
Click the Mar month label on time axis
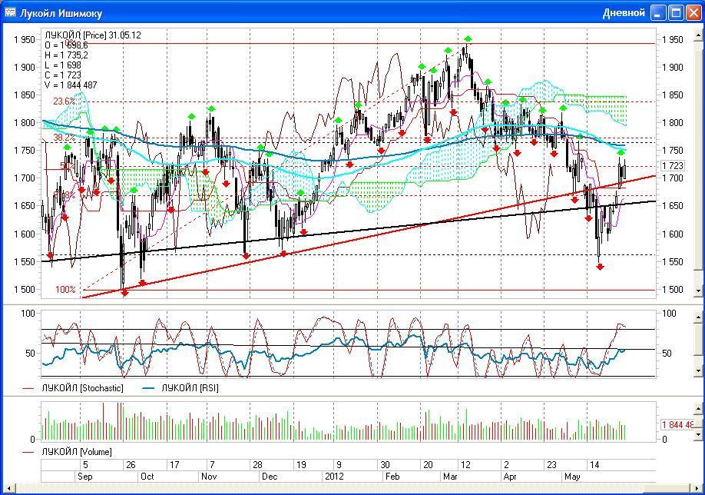450,476
